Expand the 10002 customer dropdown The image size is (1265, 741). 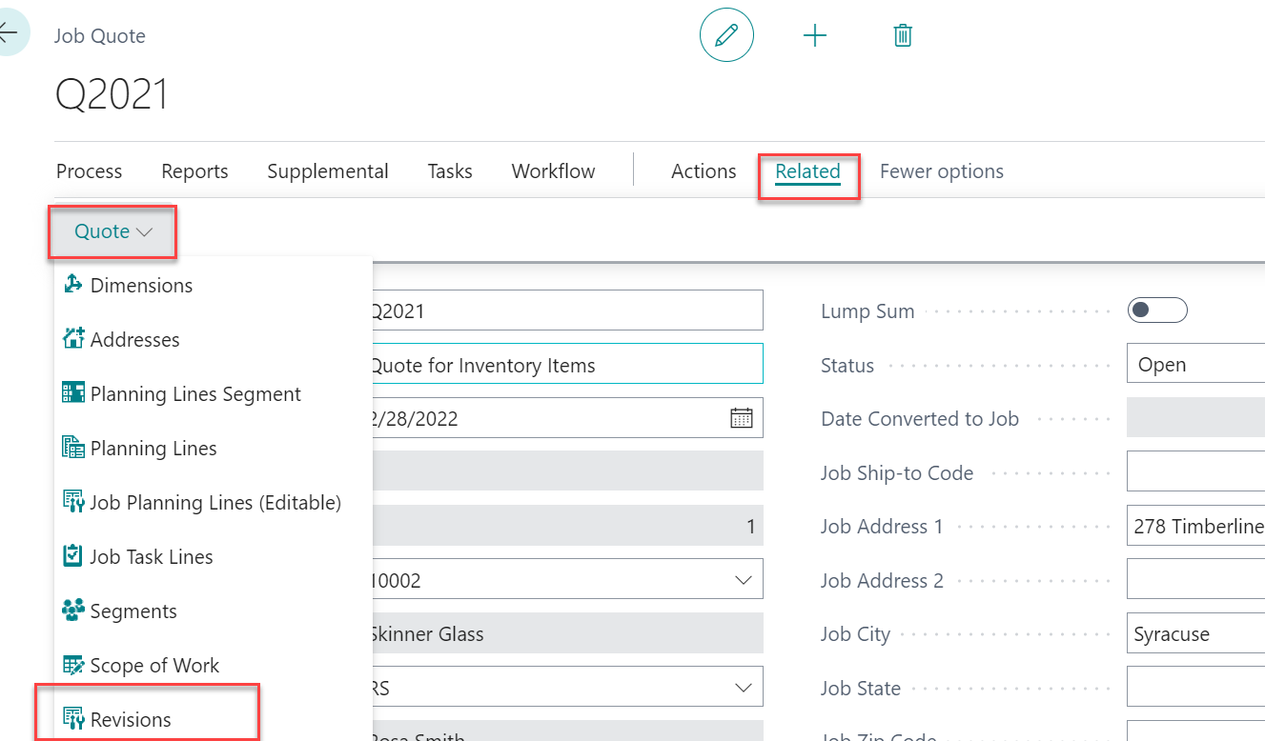tap(742, 580)
